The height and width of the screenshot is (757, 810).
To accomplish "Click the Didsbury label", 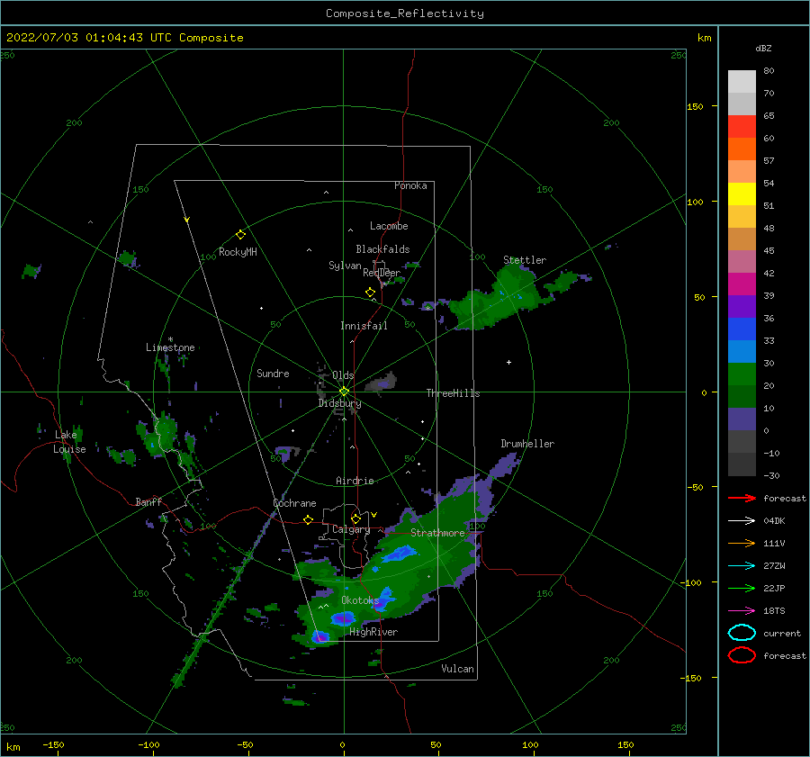I will tap(339, 403).
